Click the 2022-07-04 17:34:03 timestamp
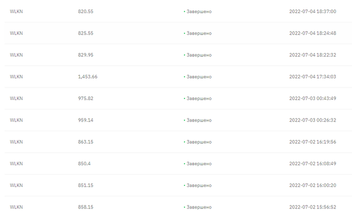Image resolution: width=352 pixels, height=215 pixels. (x=312, y=77)
